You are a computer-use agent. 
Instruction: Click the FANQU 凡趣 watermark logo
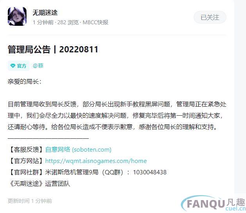click(213, 203)
